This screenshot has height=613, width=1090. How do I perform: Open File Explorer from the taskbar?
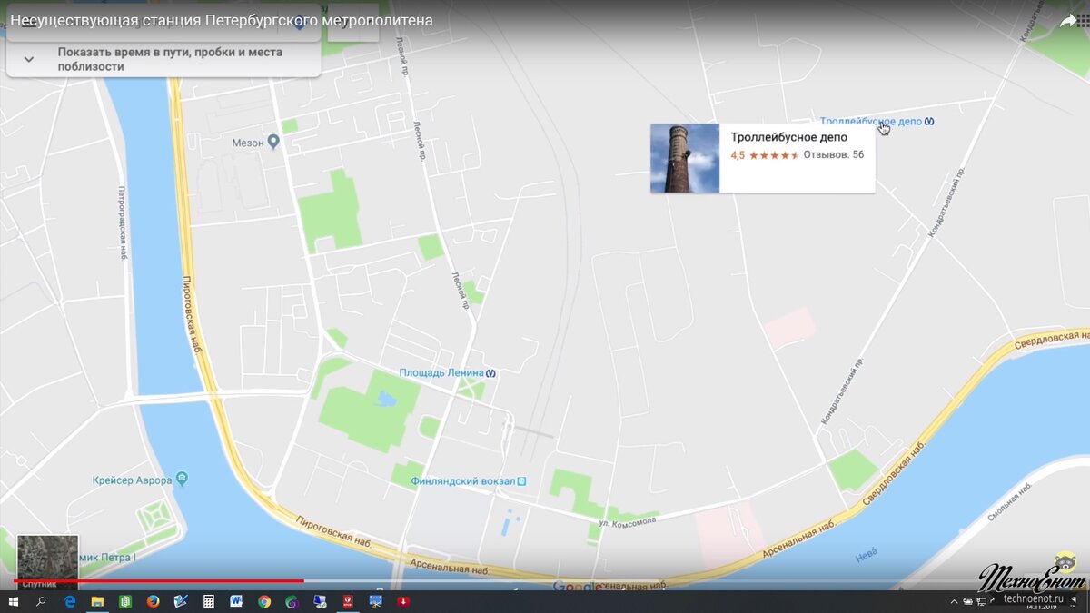click(x=95, y=601)
